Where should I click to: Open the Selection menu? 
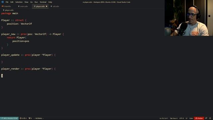(19, 2)
